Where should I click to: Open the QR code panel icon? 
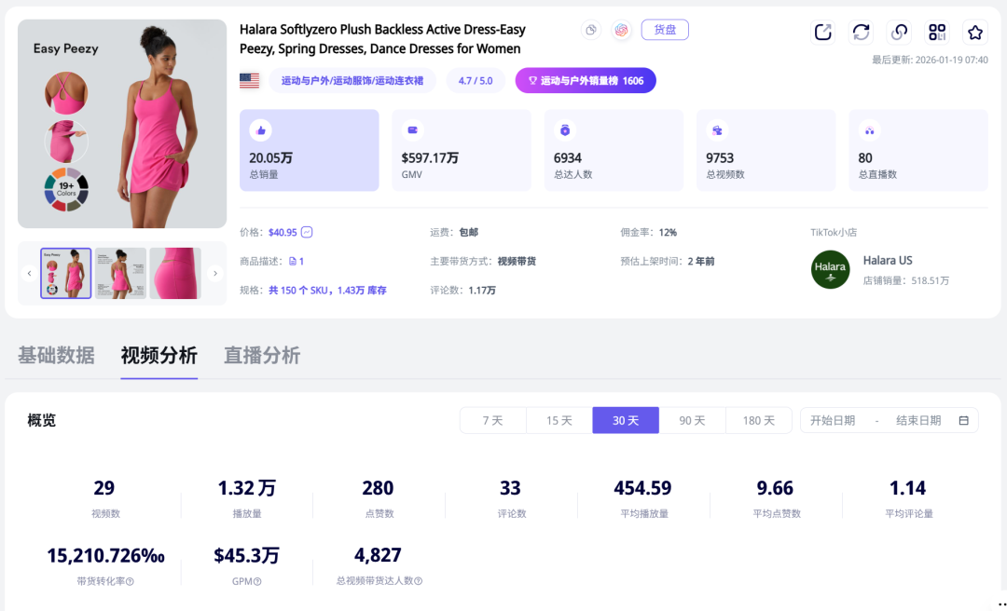936,31
